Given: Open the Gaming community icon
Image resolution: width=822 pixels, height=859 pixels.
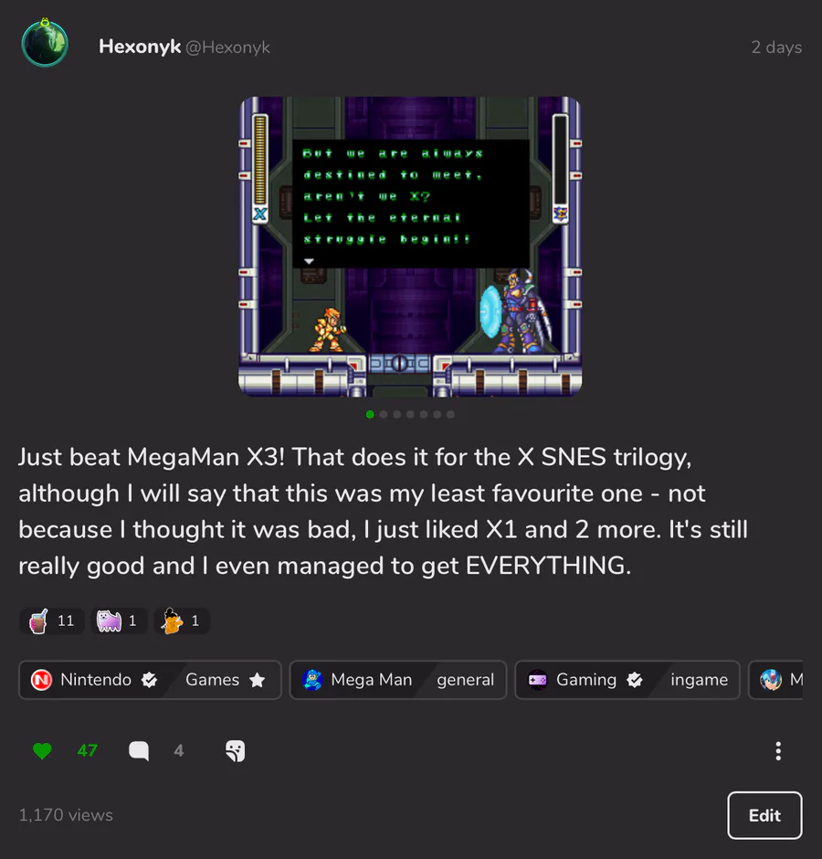Looking at the screenshot, I should (537, 680).
